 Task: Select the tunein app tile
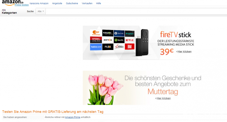click(130, 34)
